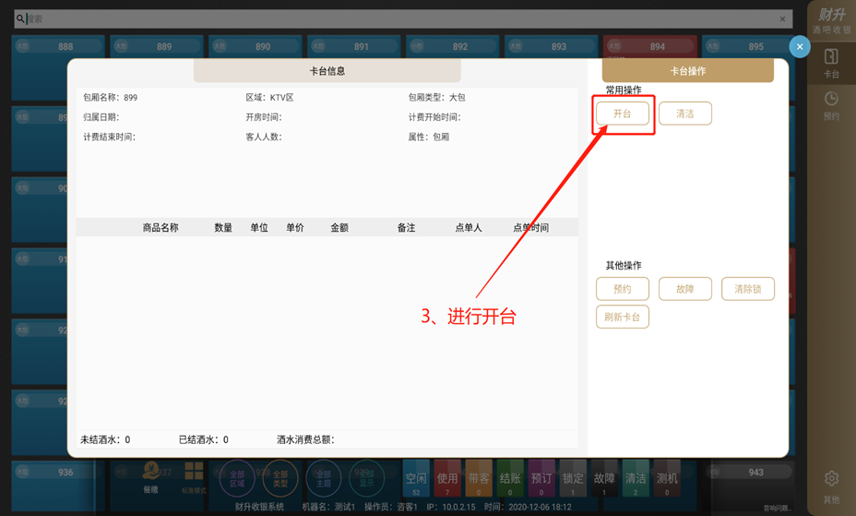Open the 全部区域 circle filter
The image size is (856, 516).
pyautogui.click(x=237, y=479)
